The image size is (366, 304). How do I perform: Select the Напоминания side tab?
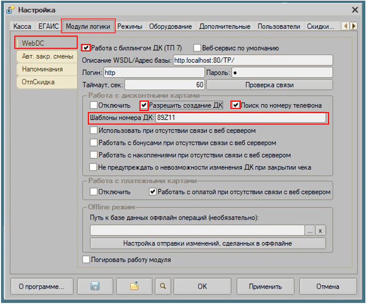point(42,69)
